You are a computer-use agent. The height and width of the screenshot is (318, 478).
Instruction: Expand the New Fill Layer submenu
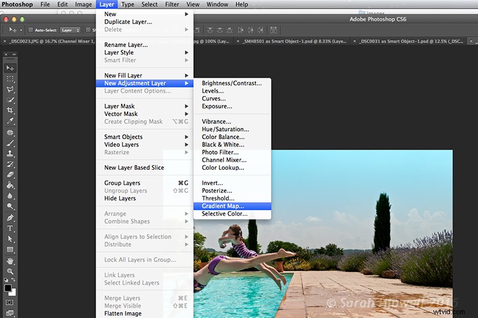145,75
